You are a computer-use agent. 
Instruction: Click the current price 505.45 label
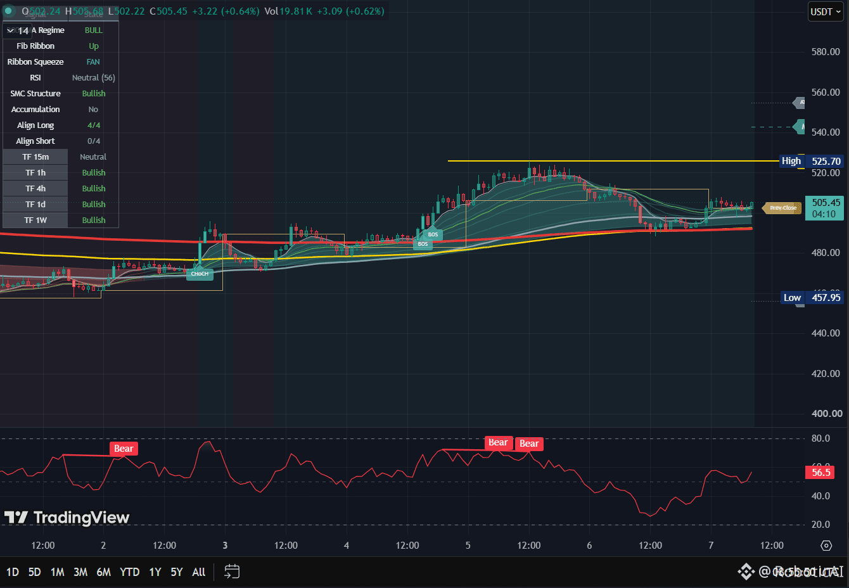point(826,208)
